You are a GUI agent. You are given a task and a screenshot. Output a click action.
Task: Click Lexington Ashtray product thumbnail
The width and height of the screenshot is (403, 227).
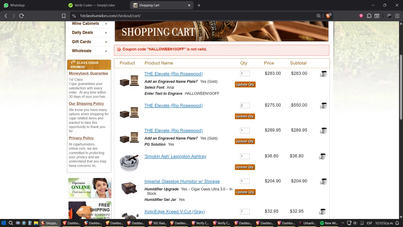129,163
